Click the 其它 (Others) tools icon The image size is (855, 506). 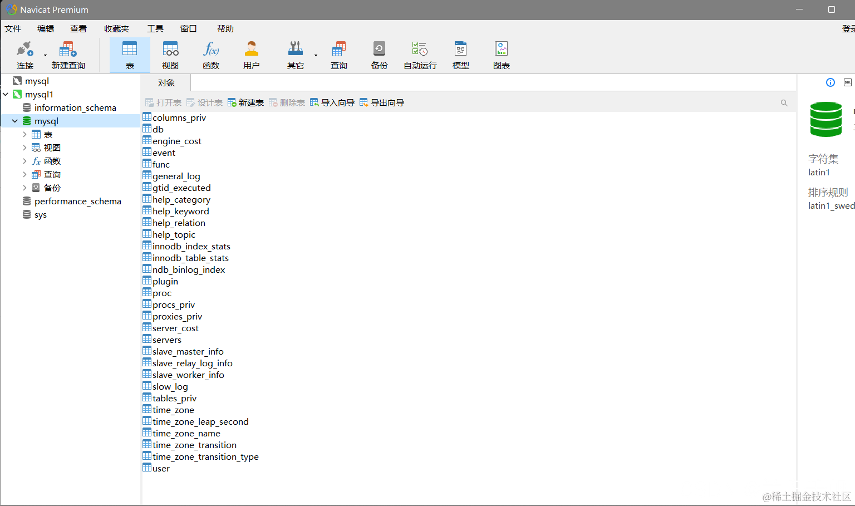point(296,55)
